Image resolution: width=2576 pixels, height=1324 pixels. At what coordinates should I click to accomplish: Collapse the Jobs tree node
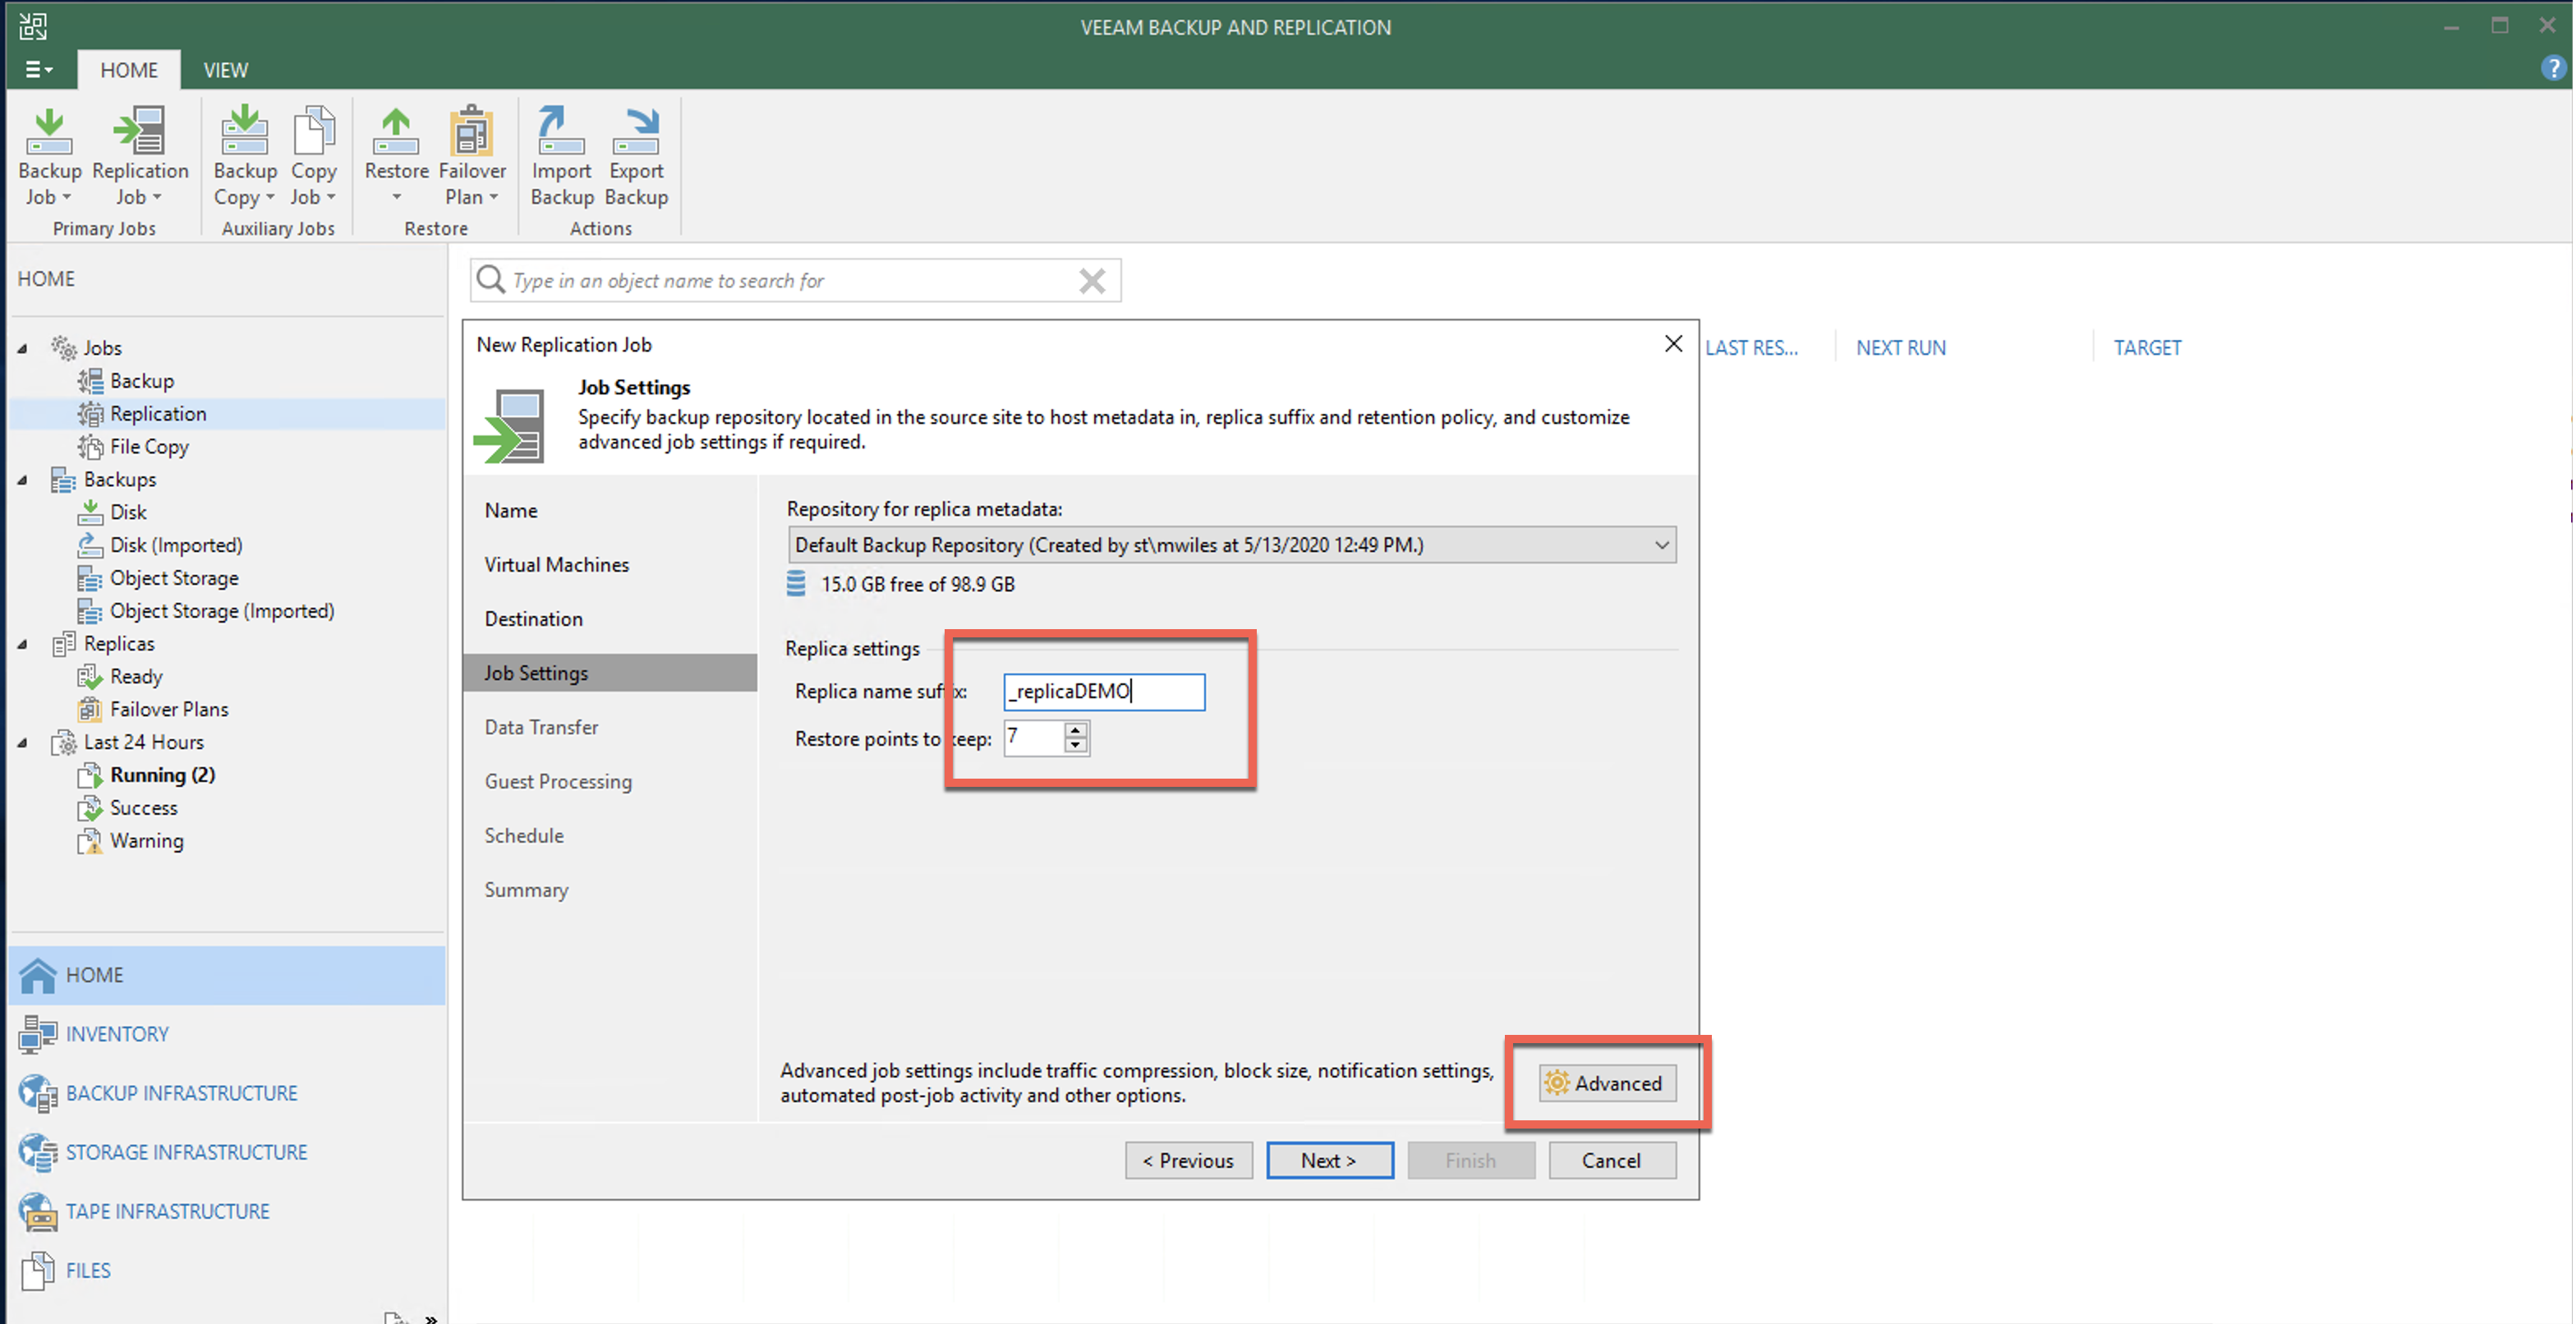(x=22, y=348)
